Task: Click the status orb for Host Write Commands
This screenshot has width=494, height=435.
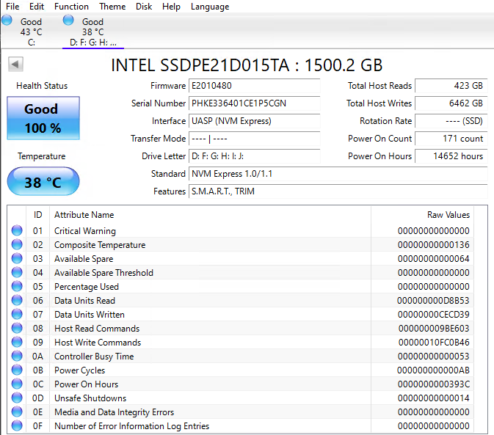Action: pyautogui.click(x=17, y=342)
